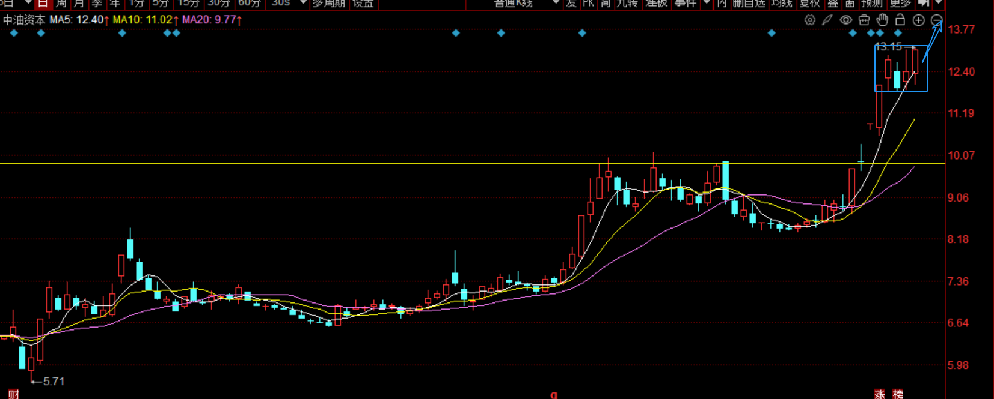
Task: Click the rightmost blue diamond event marker
Action: (x=898, y=33)
